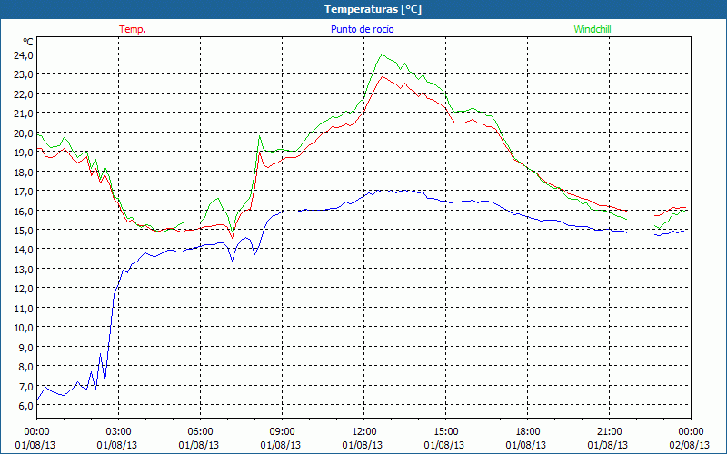Click the 23,0 y-axis value
The width and height of the screenshot is (727, 454).
[x=25, y=74]
